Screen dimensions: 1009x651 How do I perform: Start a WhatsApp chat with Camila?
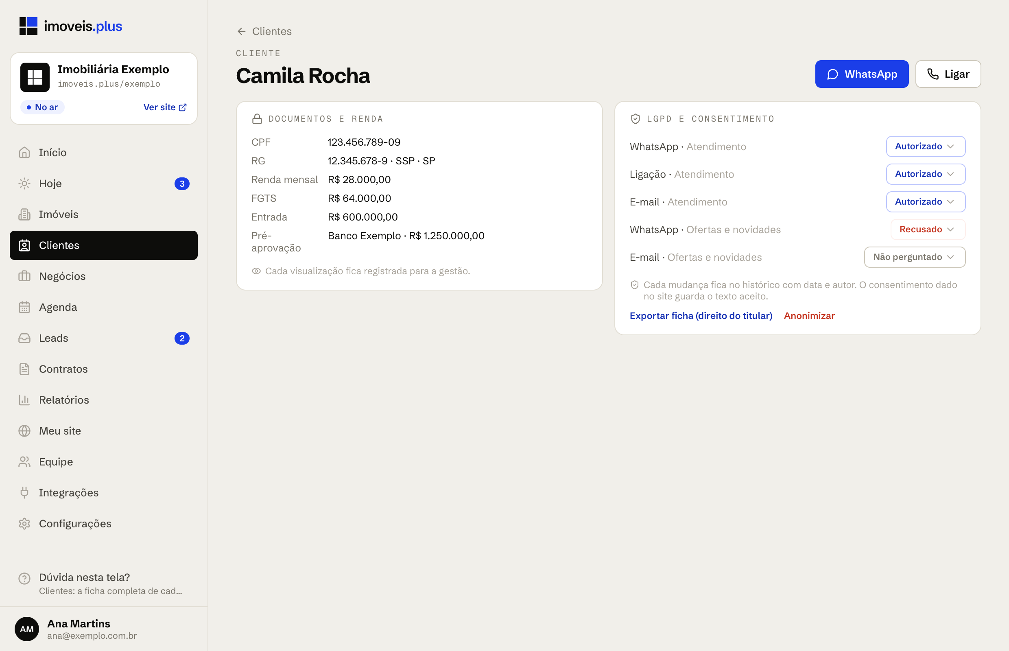(x=862, y=74)
